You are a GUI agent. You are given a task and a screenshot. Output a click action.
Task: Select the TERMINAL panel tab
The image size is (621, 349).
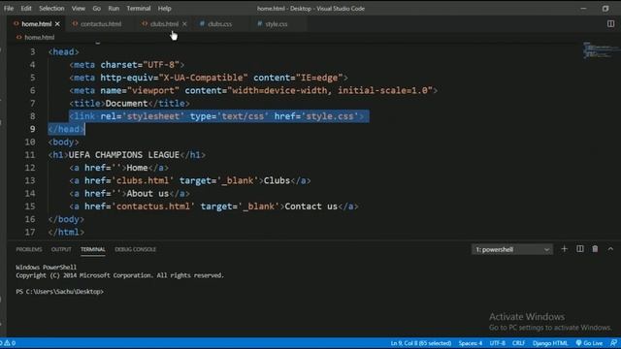(x=93, y=249)
